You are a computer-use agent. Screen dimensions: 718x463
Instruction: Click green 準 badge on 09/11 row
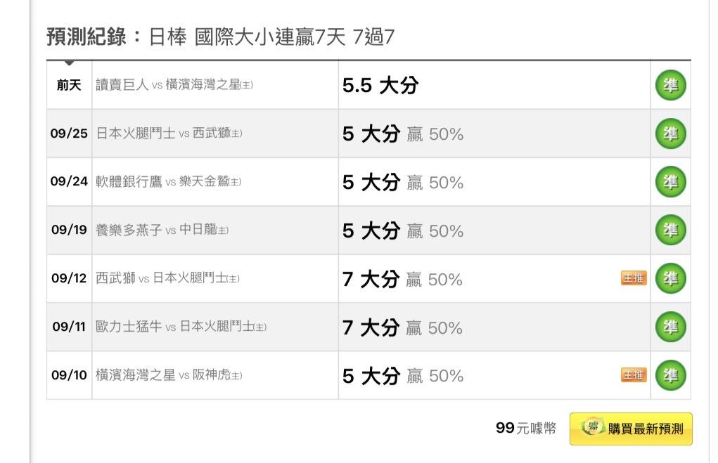(x=670, y=327)
